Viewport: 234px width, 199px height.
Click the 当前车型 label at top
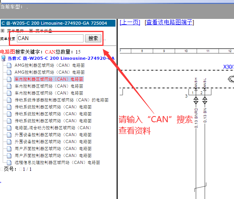point(12,7)
